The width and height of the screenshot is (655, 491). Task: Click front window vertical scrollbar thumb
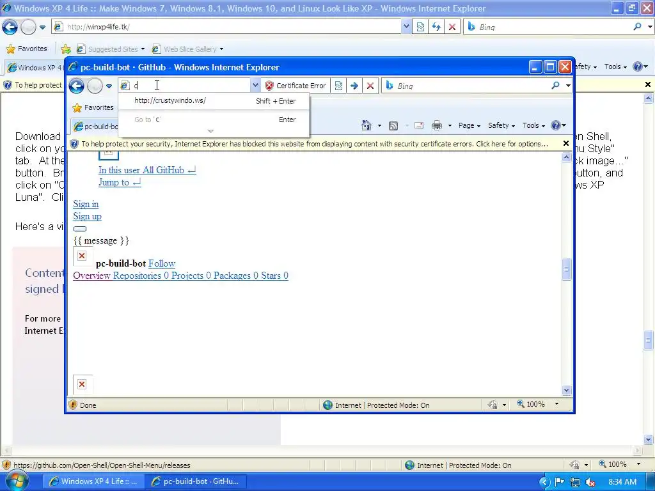coord(567,269)
